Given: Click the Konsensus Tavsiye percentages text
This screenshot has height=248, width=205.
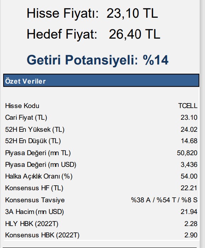Looking at the screenshot, I should point(164,200).
